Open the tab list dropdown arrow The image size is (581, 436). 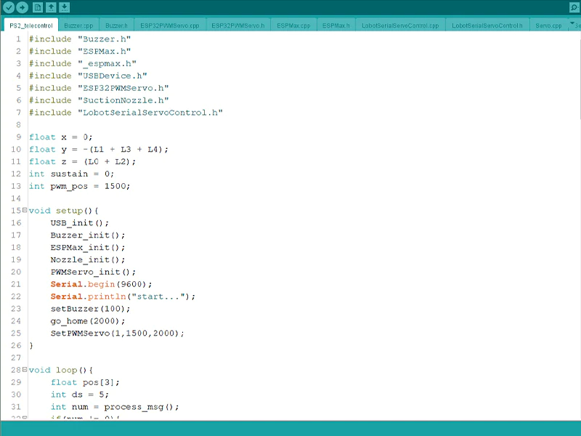(573, 24)
